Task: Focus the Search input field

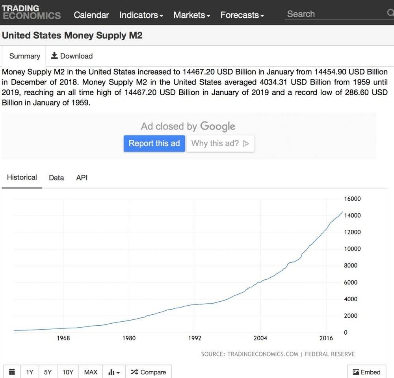Action: [336, 14]
